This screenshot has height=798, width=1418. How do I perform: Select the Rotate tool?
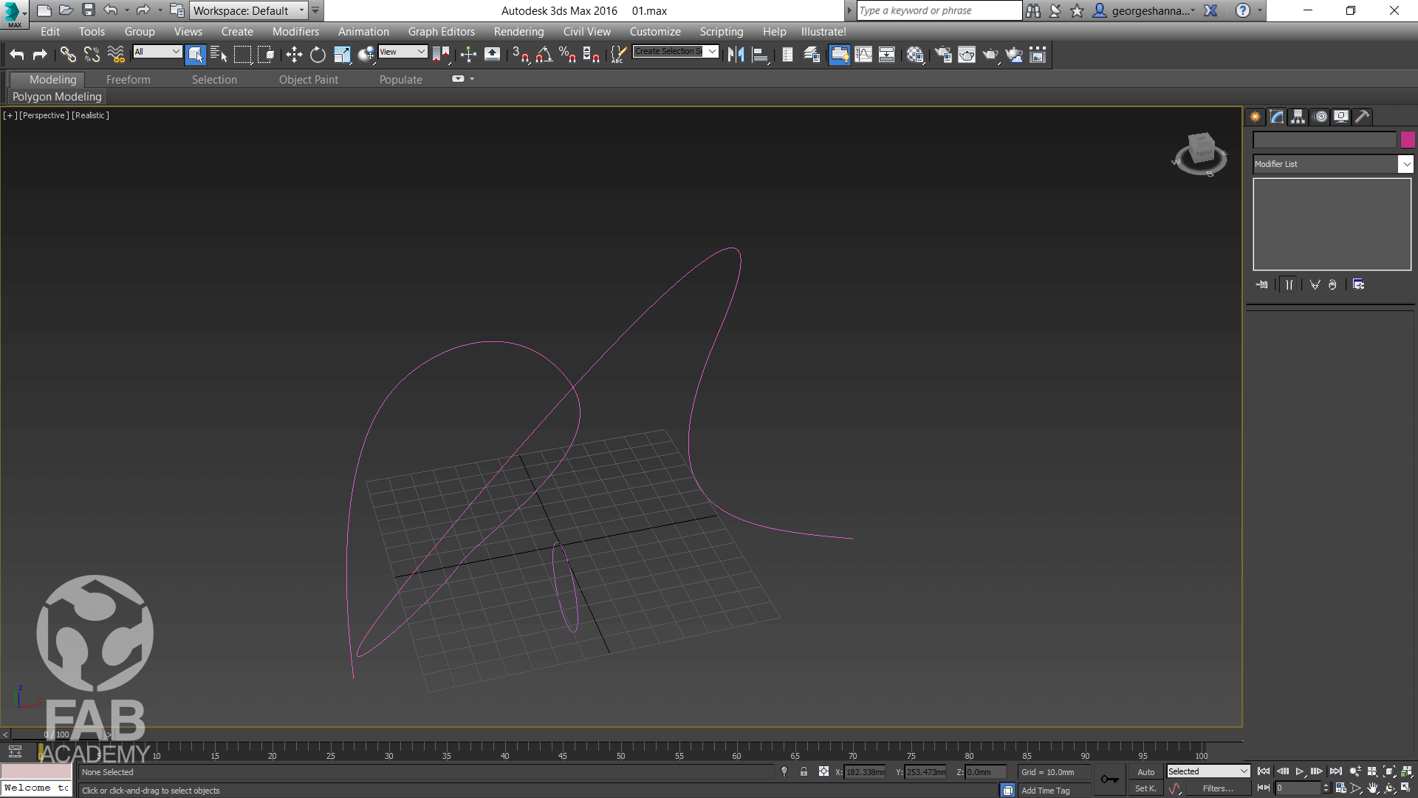tap(318, 54)
